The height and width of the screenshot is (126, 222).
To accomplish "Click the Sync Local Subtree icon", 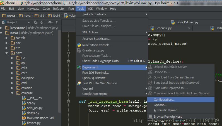I will pos(150,83).
